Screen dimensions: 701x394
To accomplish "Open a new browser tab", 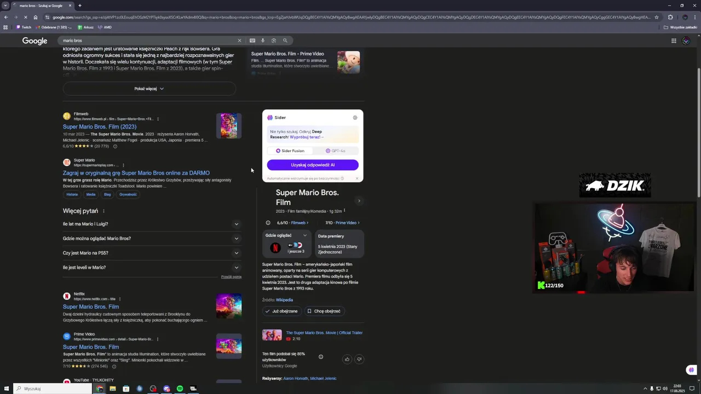I will (79, 5).
